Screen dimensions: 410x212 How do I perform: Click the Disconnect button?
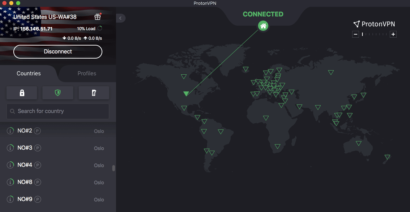click(x=57, y=51)
